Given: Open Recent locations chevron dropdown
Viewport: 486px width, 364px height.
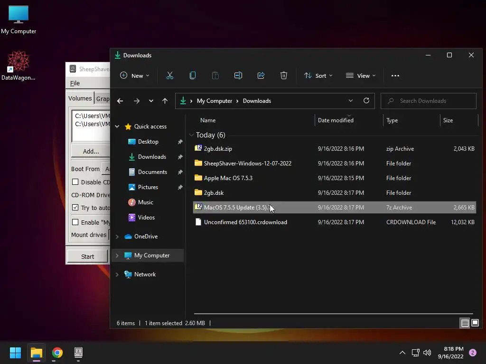Looking at the screenshot, I should [151, 101].
